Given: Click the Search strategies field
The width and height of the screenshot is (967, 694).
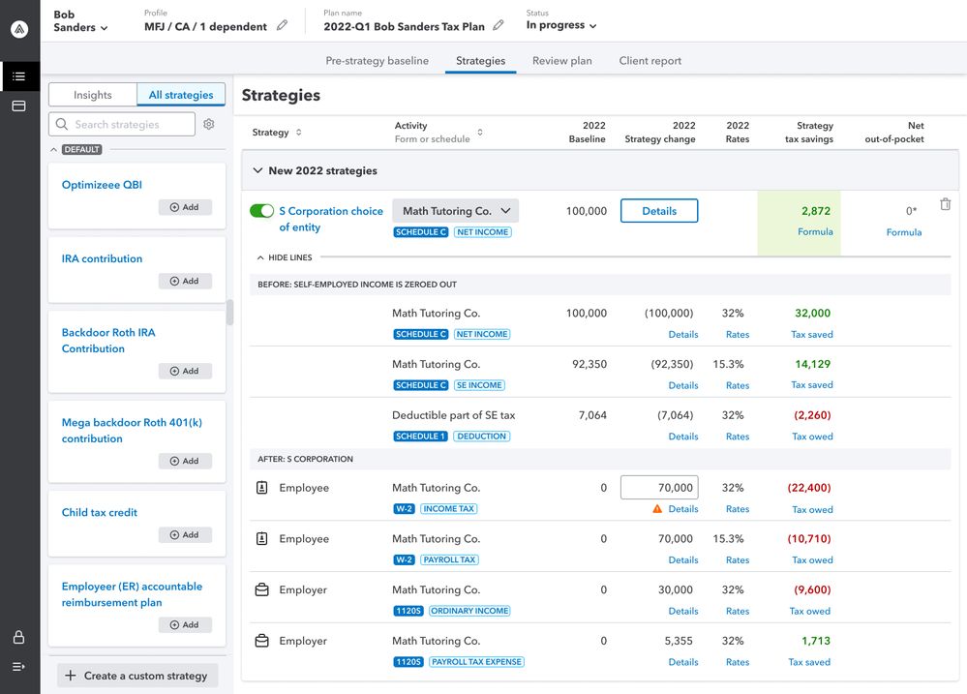Looking at the screenshot, I should point(122,125).
